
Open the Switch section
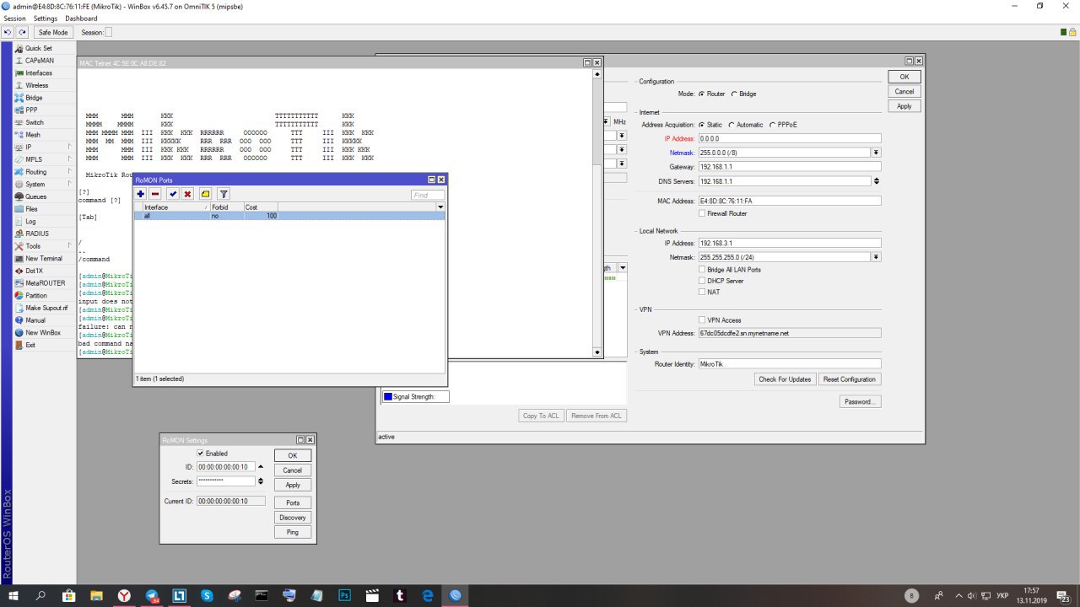click(x=34, y=122)
